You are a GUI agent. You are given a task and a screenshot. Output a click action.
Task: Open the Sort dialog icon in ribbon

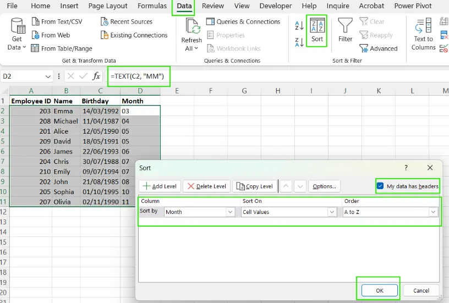click(x=317, y=31)
